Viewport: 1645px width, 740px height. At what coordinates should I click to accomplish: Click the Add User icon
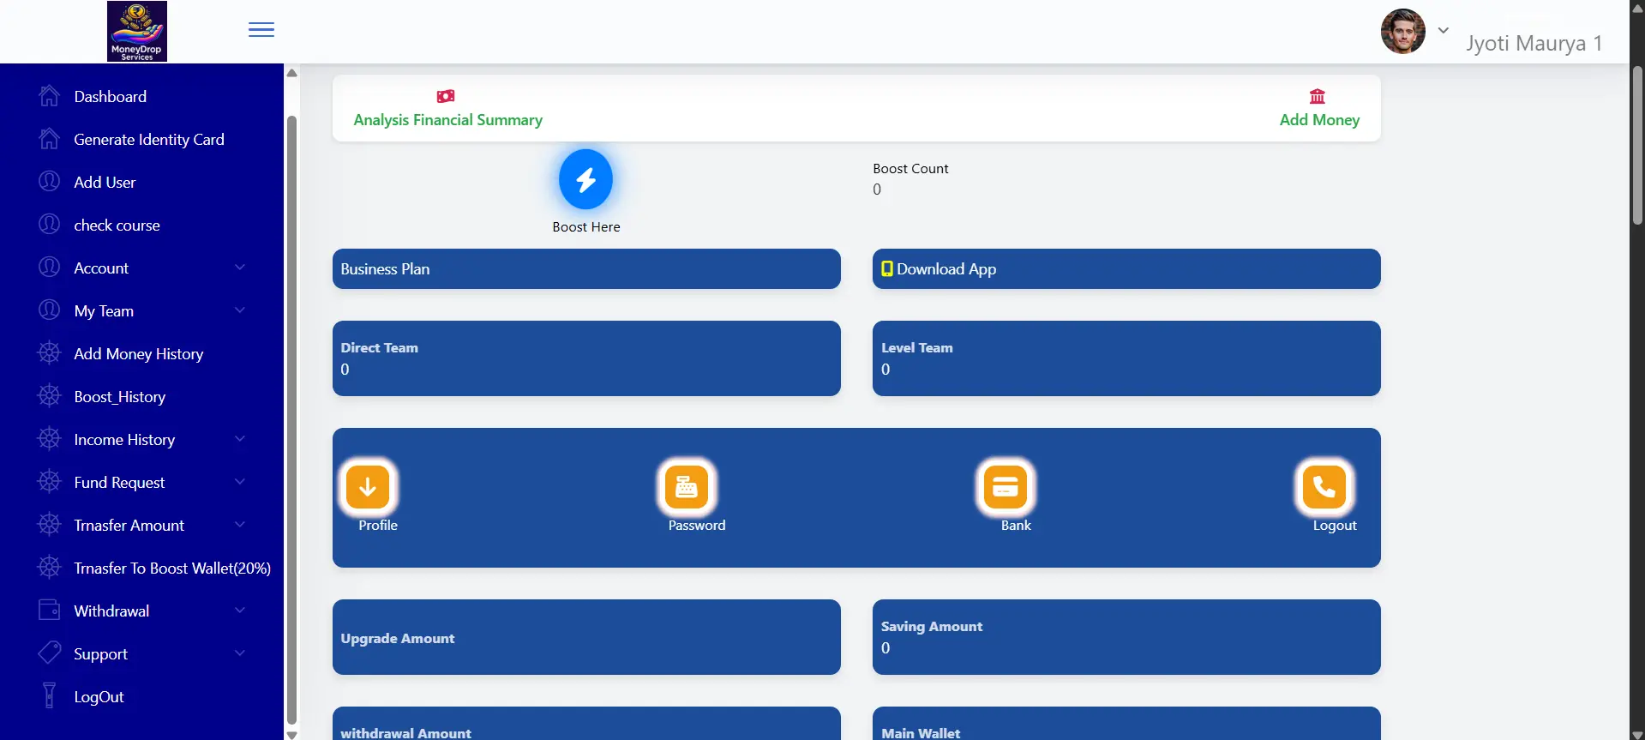(x=50, y=182)
